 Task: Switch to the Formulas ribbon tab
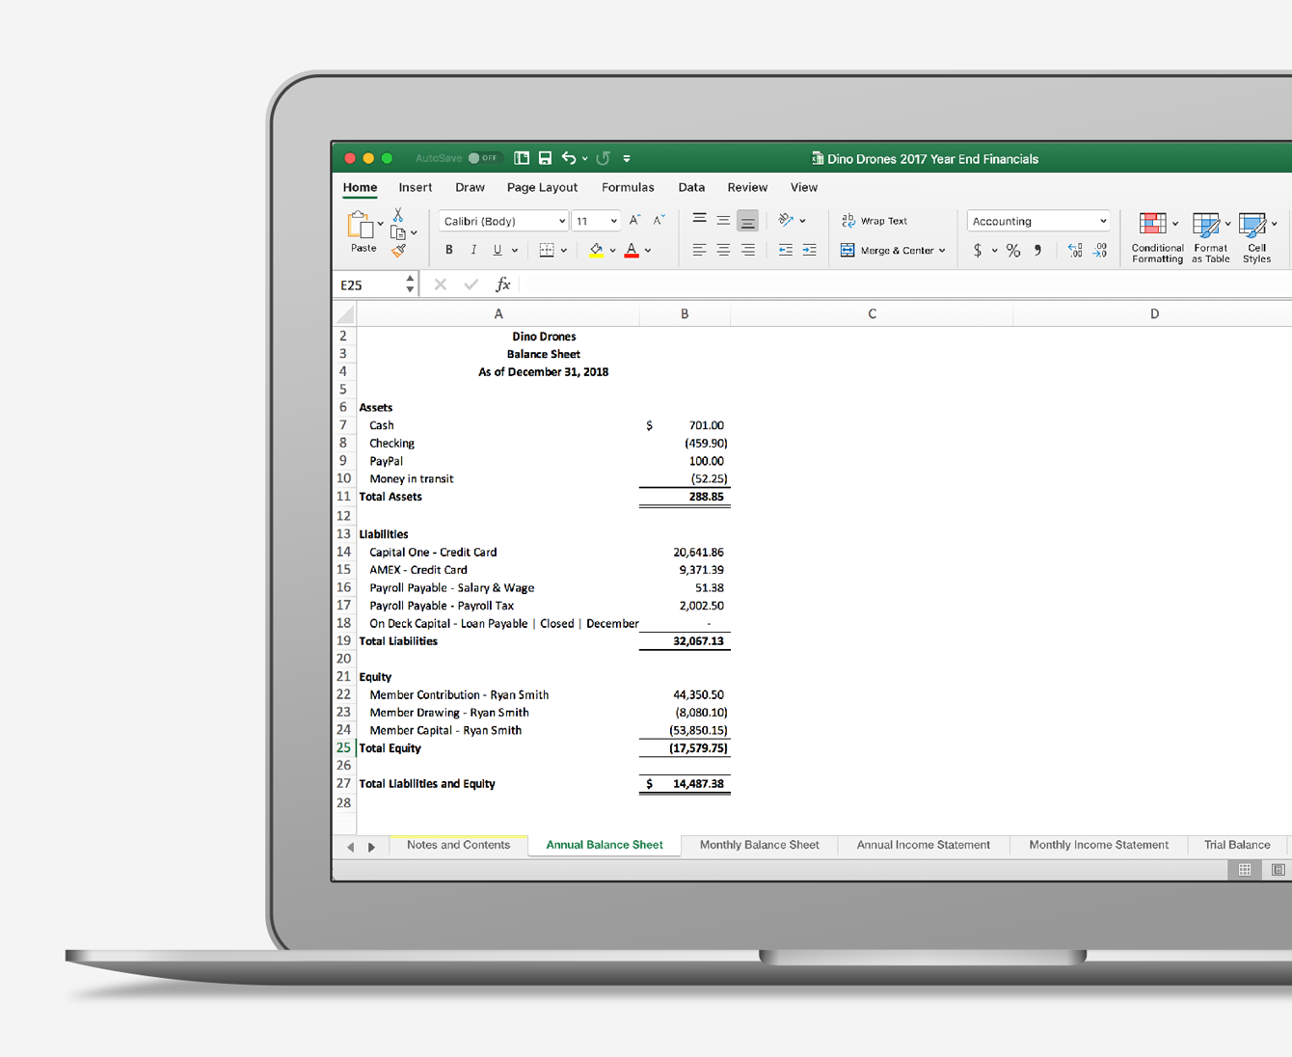click(x=628, y=187)
